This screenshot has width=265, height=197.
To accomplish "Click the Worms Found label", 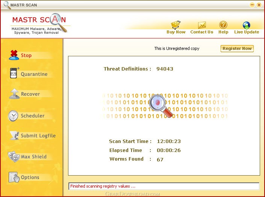I will (x=126, y=159).
